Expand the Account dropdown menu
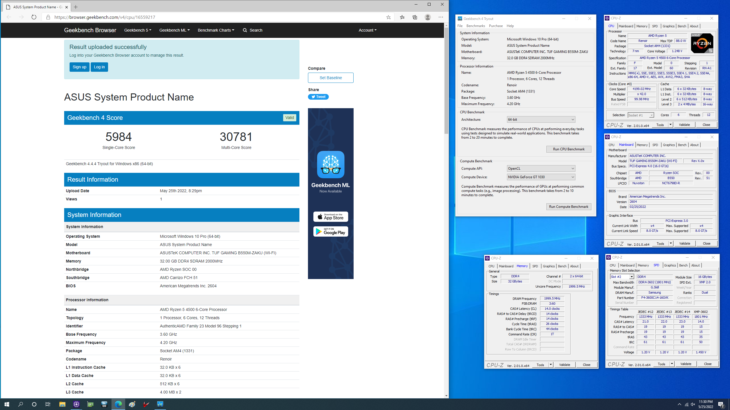 (367, 30)
